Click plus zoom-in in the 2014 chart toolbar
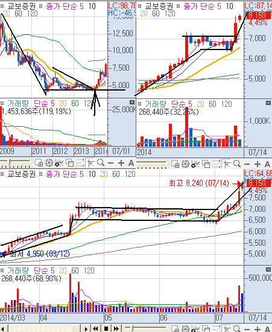Image resolution: width=272 pixels, height=332 pixels. [x=257, y=164]
